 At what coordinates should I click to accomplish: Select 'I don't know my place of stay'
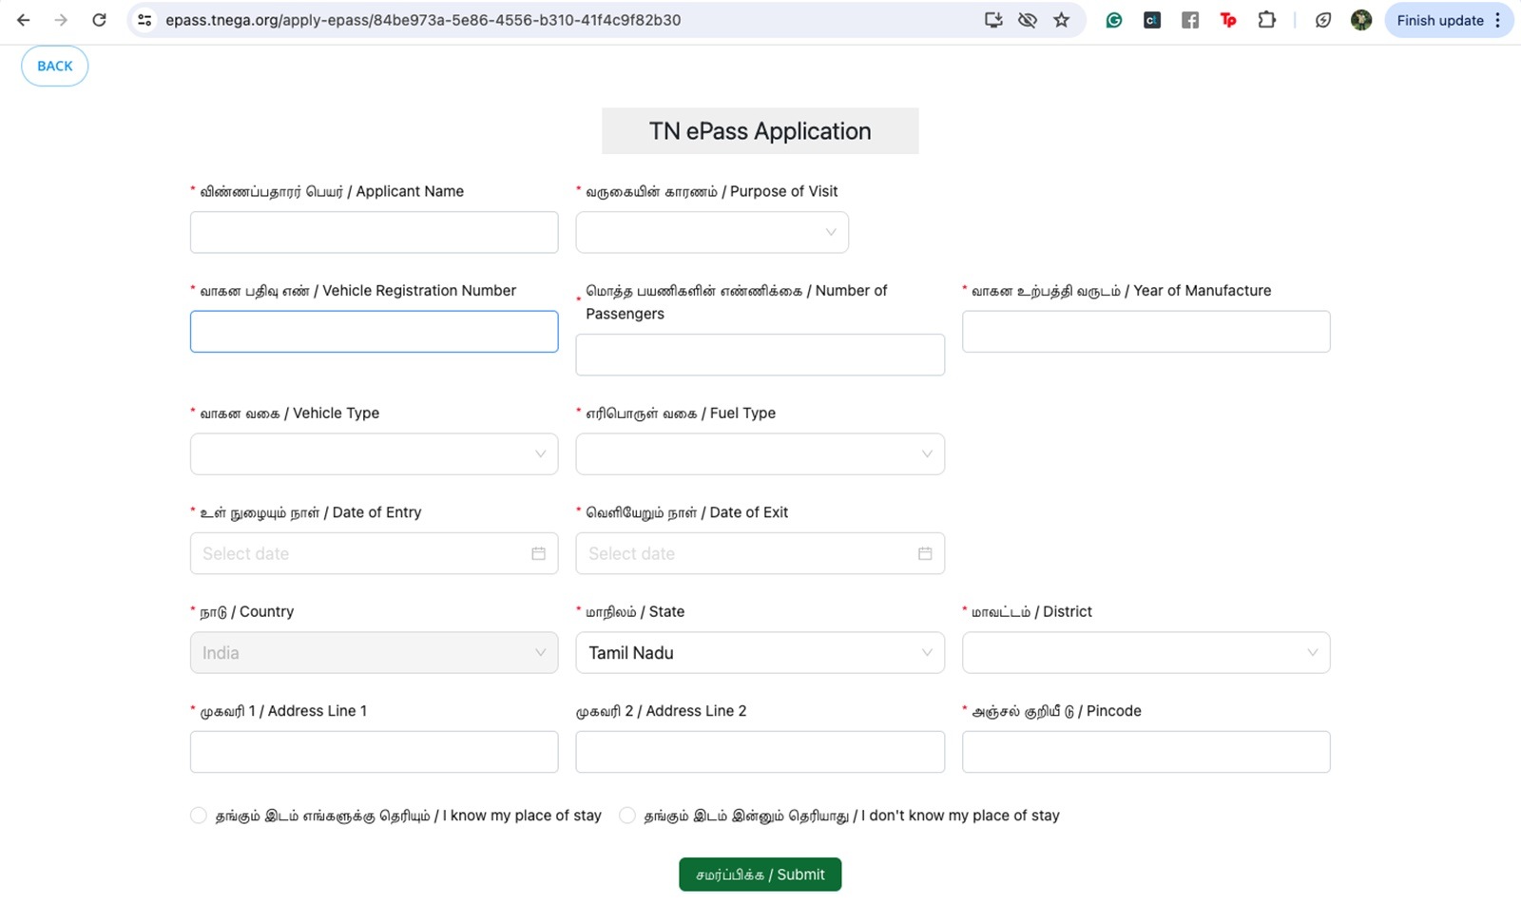[627, 816]
